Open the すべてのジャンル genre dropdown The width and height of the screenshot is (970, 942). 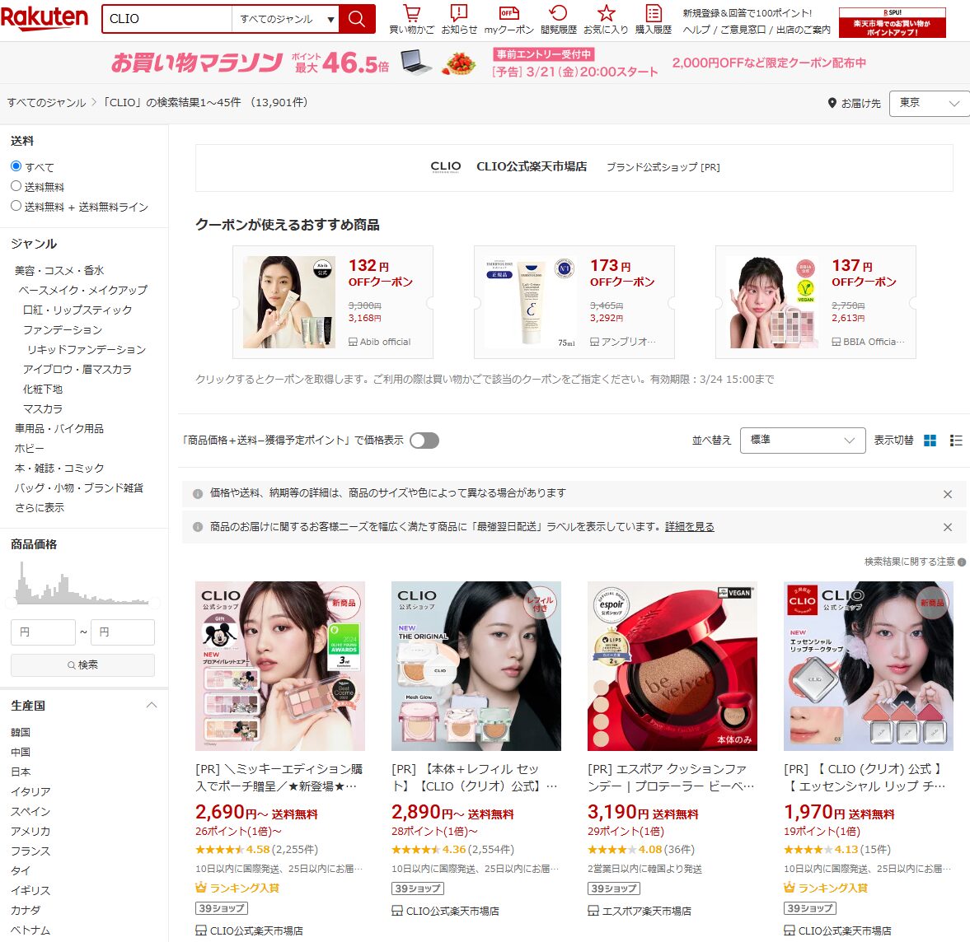click(x=286, y=19)
